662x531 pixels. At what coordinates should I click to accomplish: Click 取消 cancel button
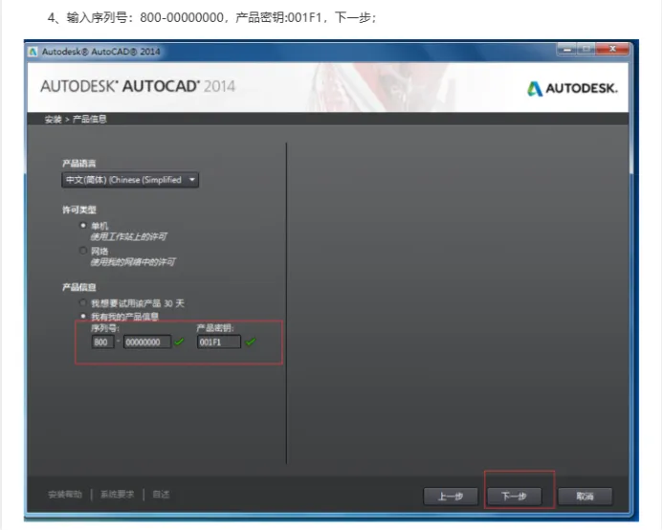(585, 497)
